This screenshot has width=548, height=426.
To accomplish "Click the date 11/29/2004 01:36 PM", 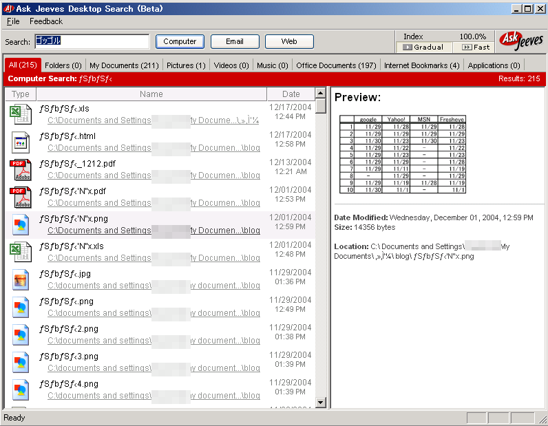I will coord(290,277).
